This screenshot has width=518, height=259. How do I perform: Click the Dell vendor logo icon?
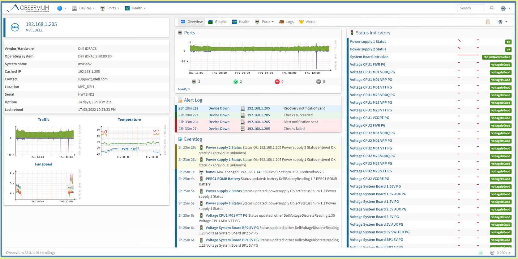(x=15, y=27)
